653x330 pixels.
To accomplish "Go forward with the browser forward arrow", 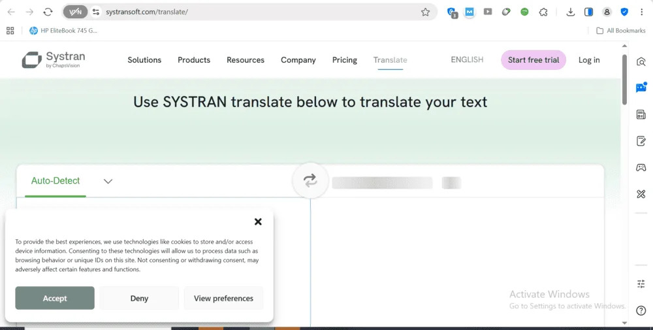I will [29, 12].
